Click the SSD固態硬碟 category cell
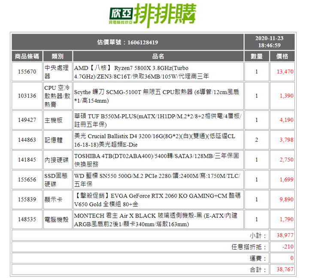This screenshot has height=278, width=309. [x=58, y=180]
